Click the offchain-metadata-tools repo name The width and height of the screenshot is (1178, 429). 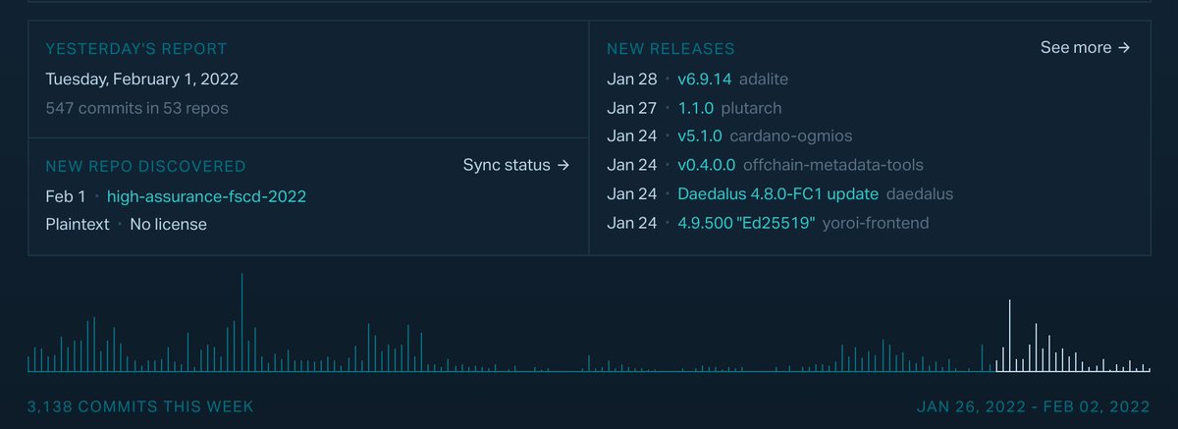coord(831,165)
